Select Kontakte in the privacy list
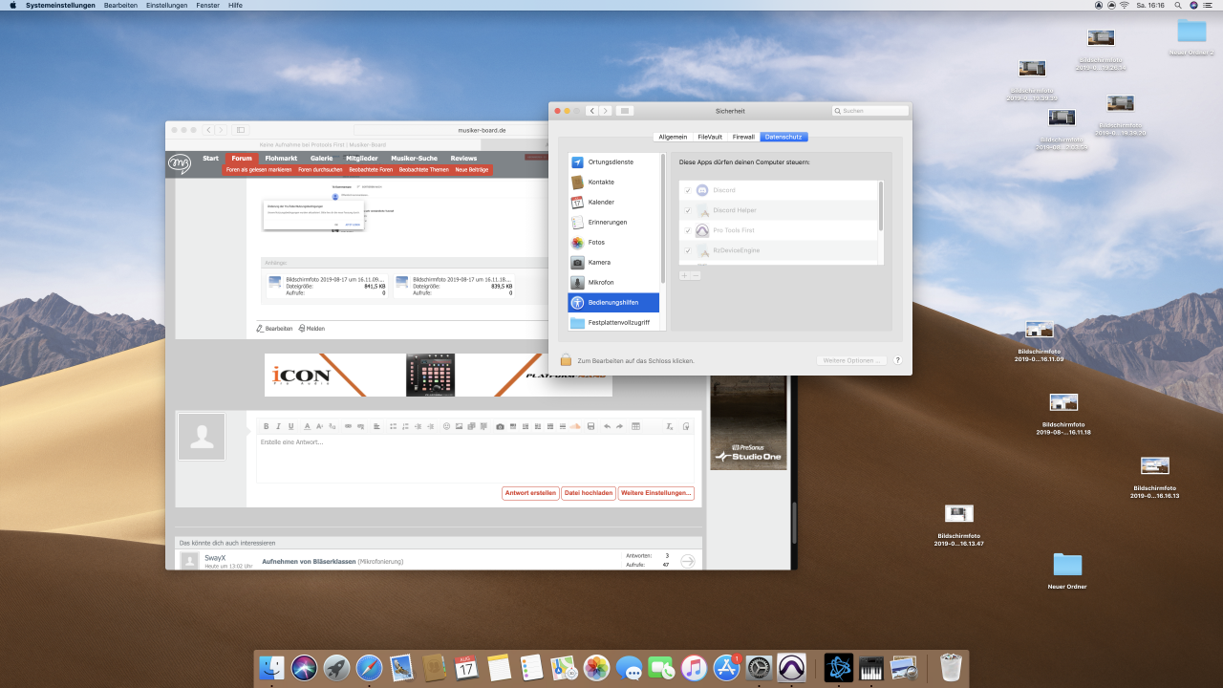Viewport: 1223px width, 688px height. (x=614, y=183)
